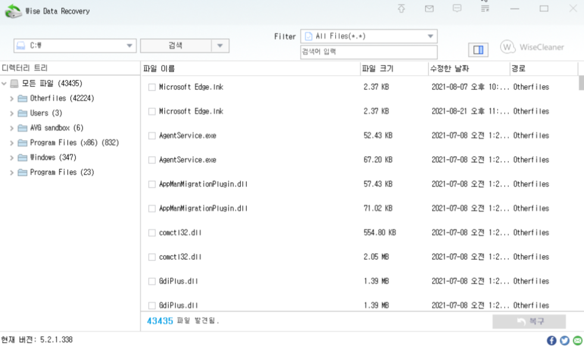
Task: Sort by 파일 크기 column header
Action: tap(394, 69)
